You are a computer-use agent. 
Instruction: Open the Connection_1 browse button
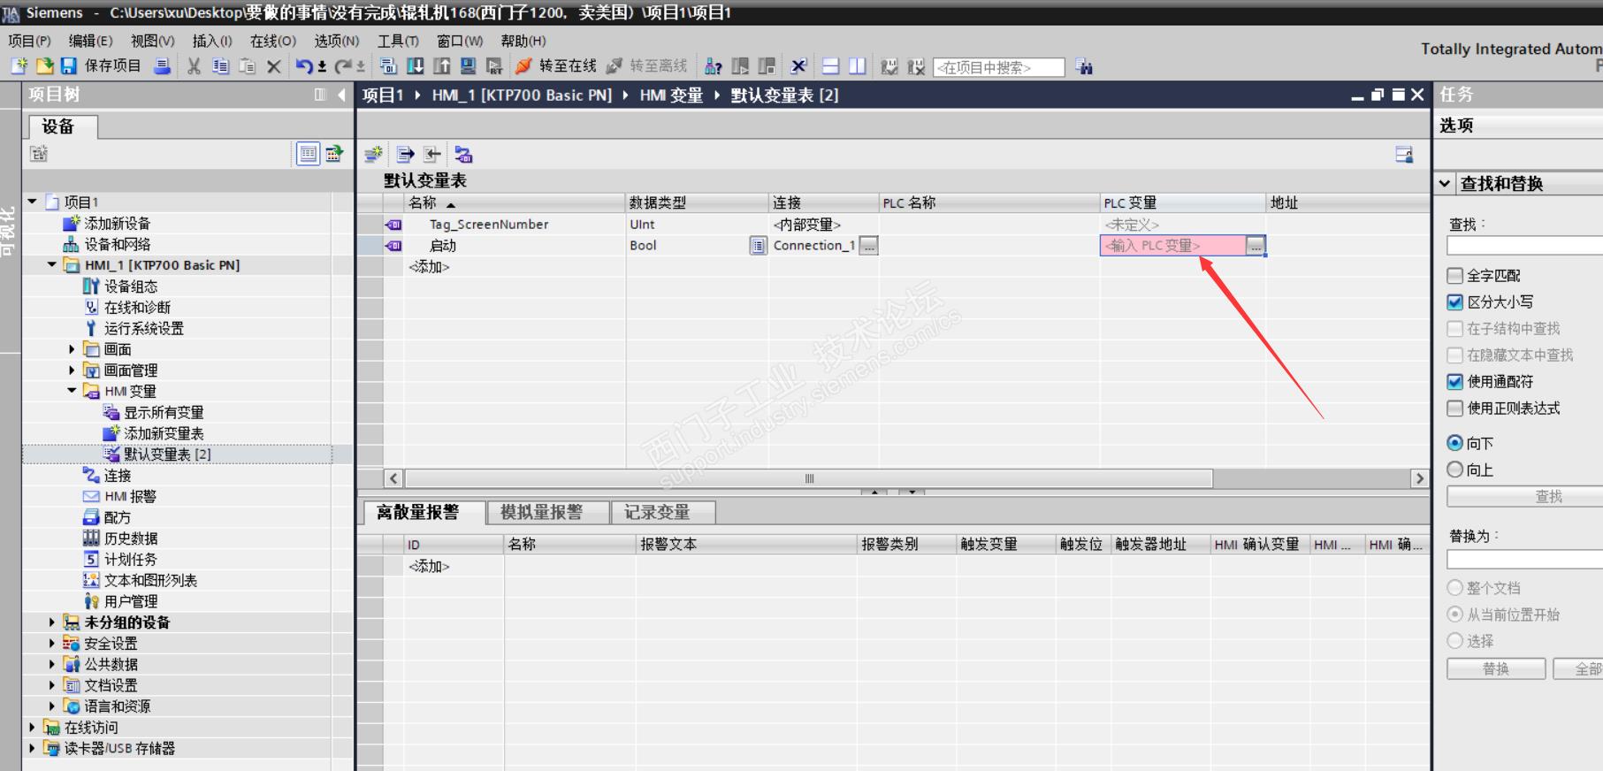[869, 246]
